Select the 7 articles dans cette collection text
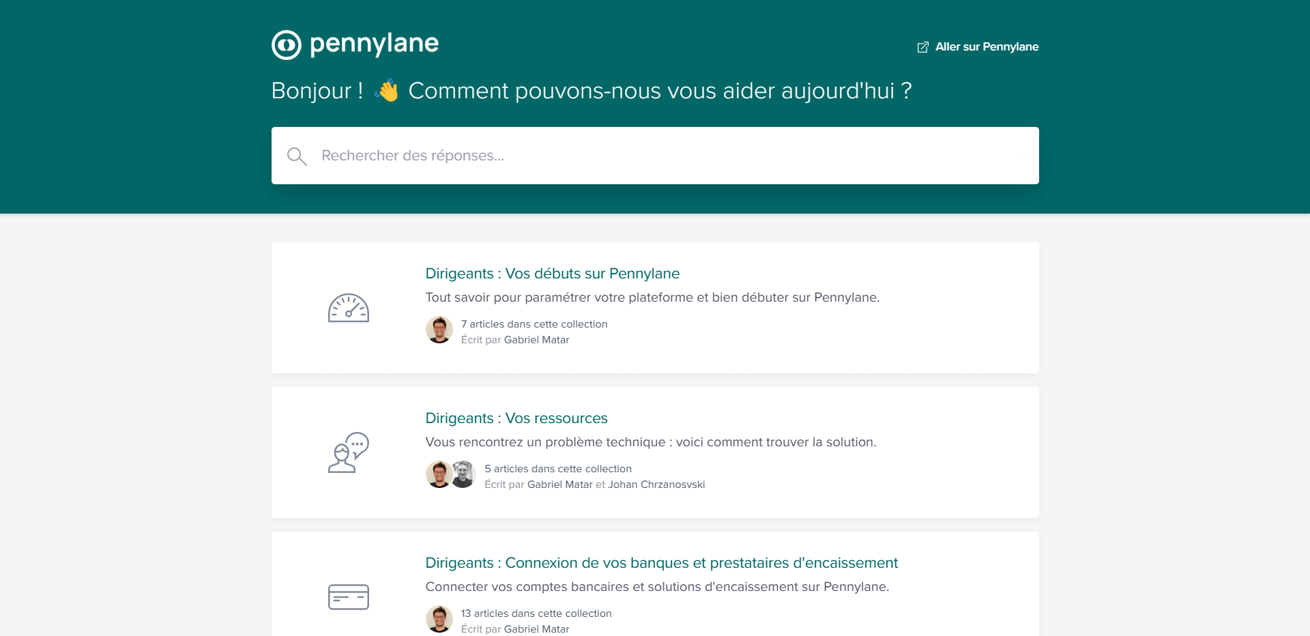 coord(534,324)
